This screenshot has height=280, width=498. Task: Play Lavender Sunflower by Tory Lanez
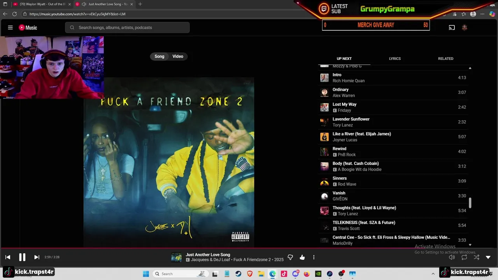[393, 122]
